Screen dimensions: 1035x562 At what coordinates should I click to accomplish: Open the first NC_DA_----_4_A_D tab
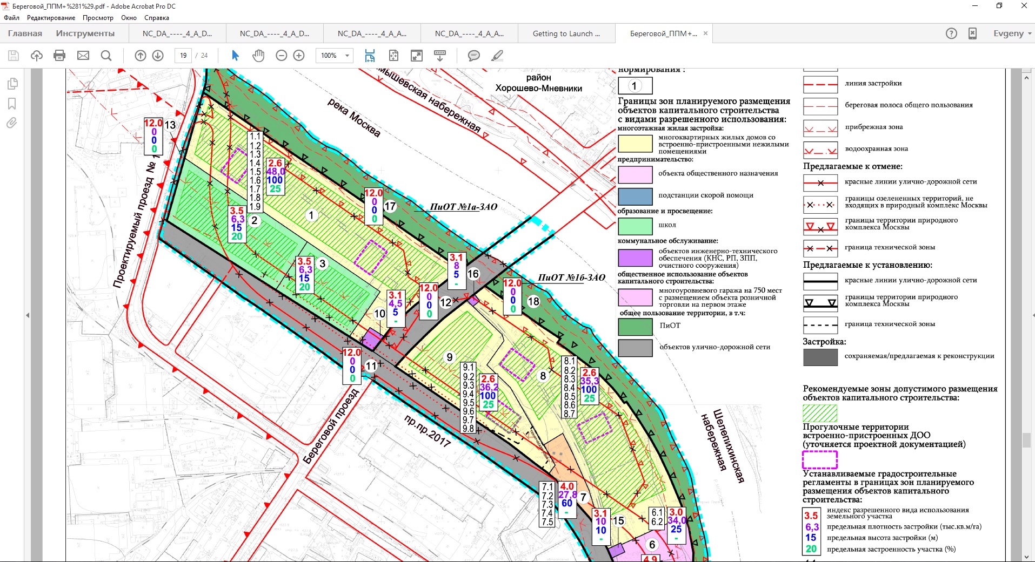pyautogui.click(x=177, y=33)
